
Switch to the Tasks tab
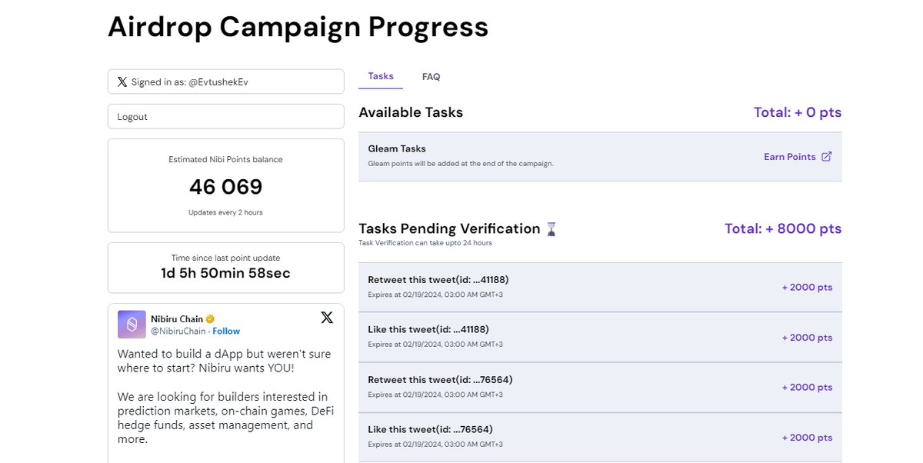[x=381, y=76]
